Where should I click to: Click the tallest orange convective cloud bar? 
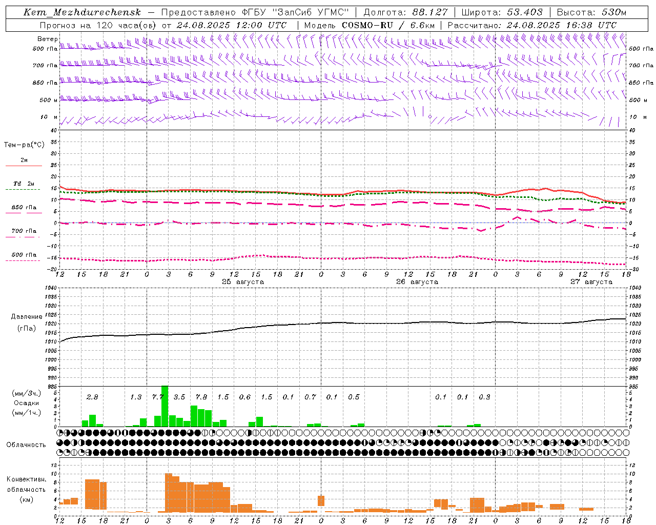(x=168, y=493)
